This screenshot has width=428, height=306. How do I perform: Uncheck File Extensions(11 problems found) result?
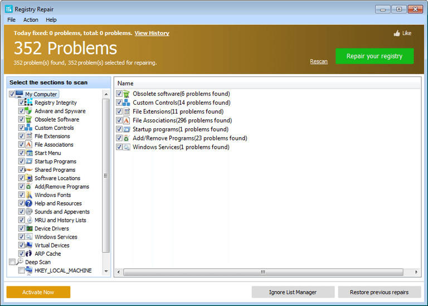coord(119,111)
